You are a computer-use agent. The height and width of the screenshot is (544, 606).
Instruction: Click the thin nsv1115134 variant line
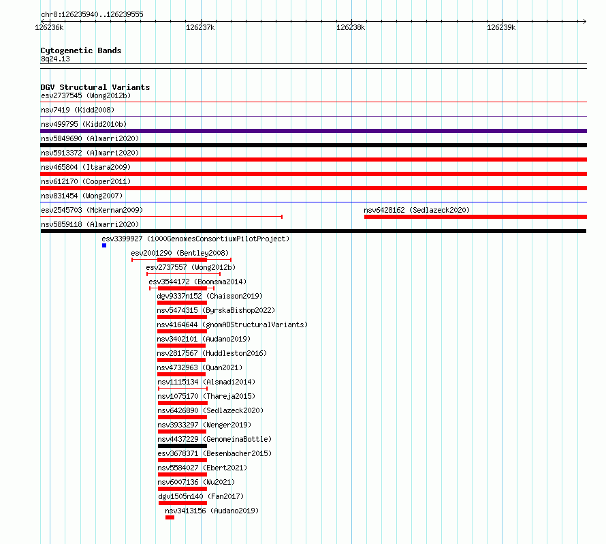point(182,389)
